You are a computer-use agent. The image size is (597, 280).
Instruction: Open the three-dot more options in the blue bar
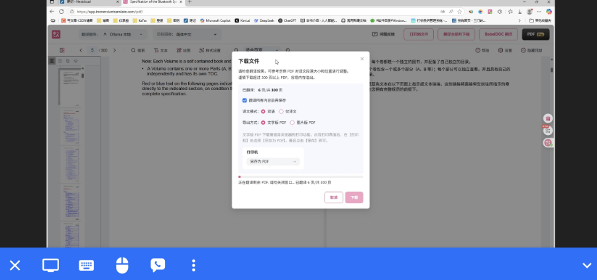(193, 265)
